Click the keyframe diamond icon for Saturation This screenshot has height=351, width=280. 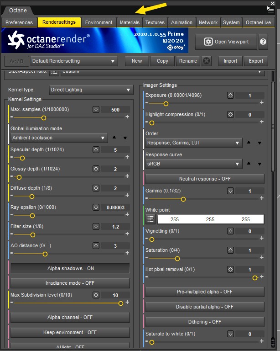pyautogui.click(x=230, y=250)
